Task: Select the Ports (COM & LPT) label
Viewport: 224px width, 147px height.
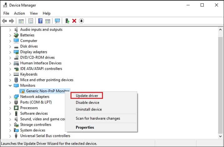Action: pos(36,102)
